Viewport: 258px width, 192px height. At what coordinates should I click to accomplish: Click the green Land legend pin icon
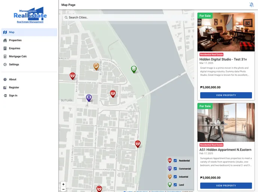[170, 184]
